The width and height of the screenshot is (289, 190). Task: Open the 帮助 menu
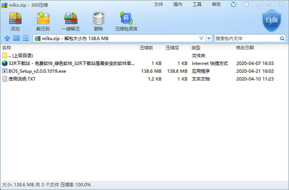(216, 4)
